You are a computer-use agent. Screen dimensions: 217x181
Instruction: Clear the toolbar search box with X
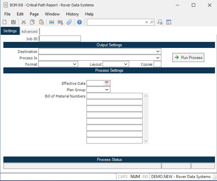[x=147, y=22]
